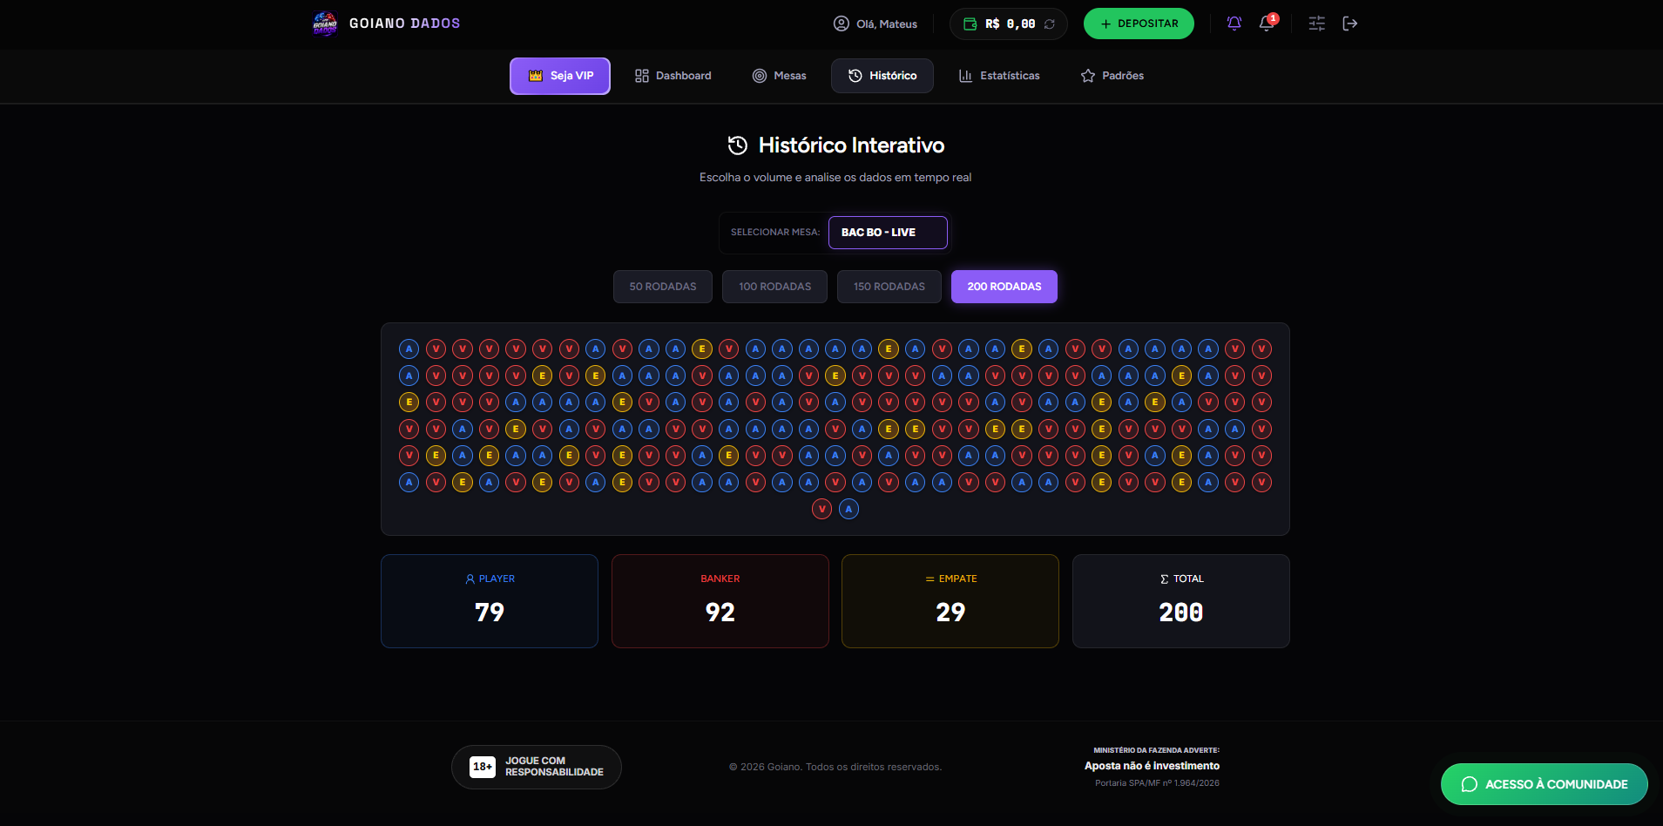
Task: Expand the BAC BO - LIVE table selector
Action: 888,233
